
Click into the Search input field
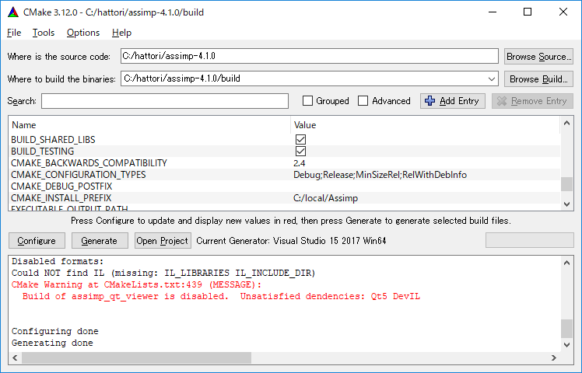point(165,101)
